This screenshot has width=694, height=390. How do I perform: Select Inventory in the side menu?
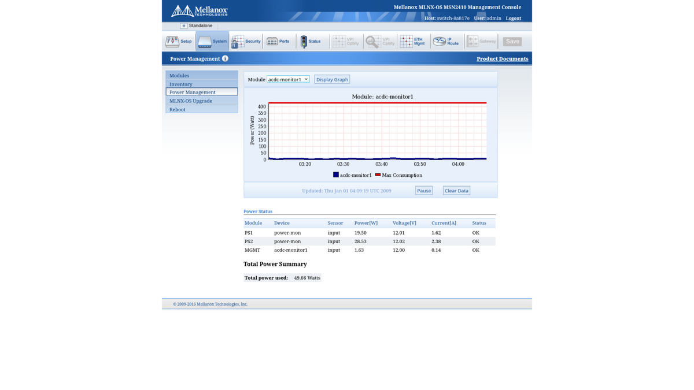[202, 84]
